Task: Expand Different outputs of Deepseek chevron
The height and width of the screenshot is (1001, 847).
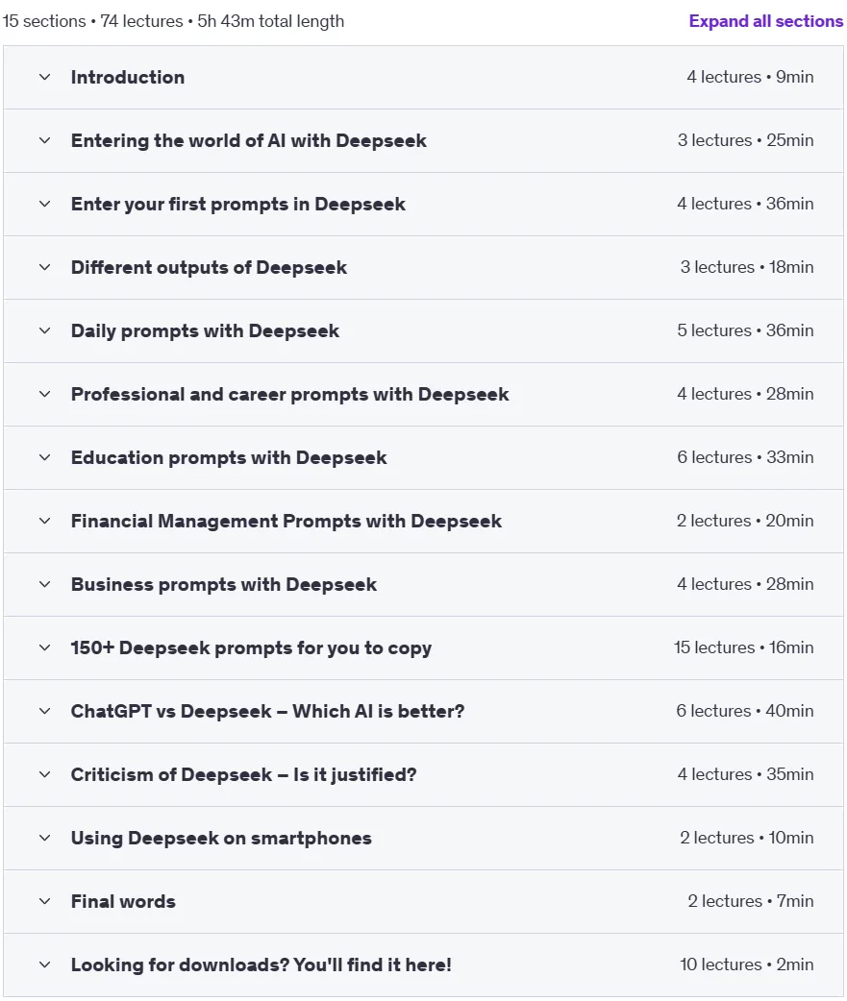Action: tap(45, 267)
